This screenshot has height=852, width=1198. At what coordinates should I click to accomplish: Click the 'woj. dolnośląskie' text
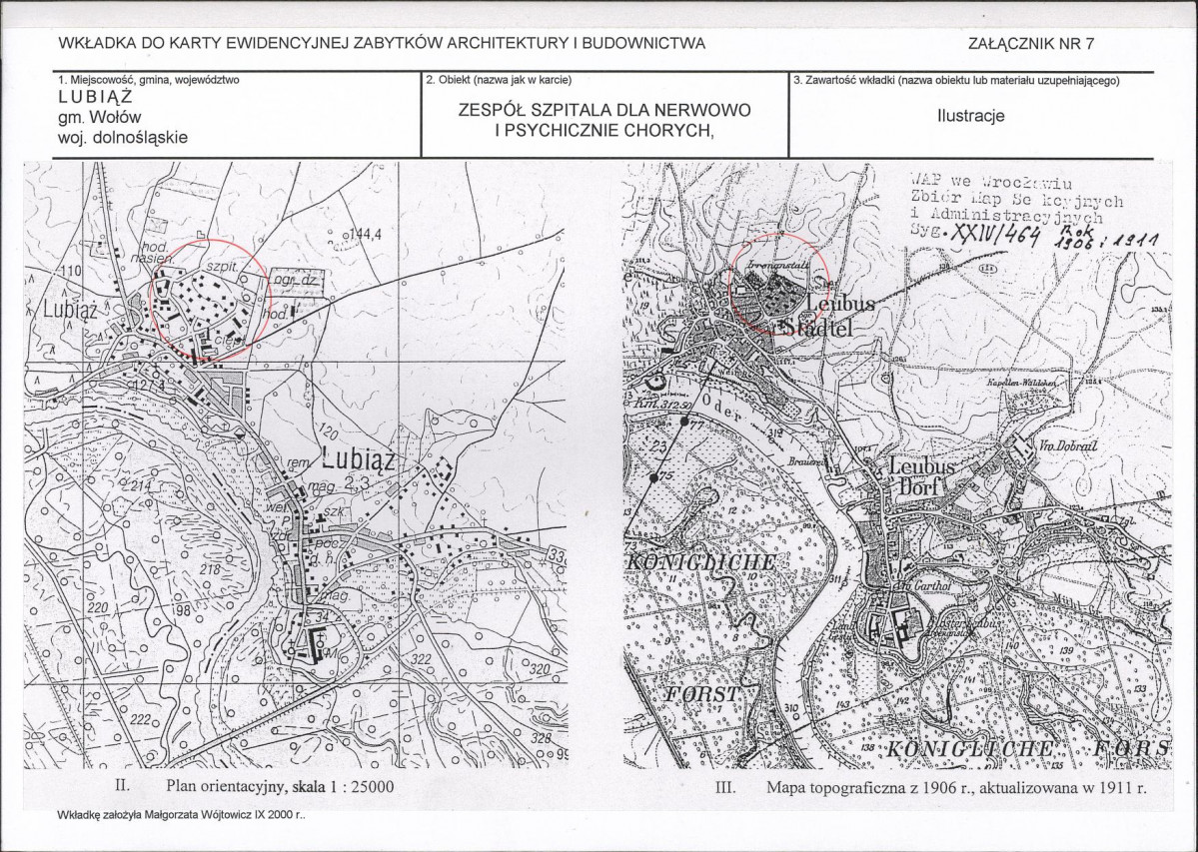(122, 138)
